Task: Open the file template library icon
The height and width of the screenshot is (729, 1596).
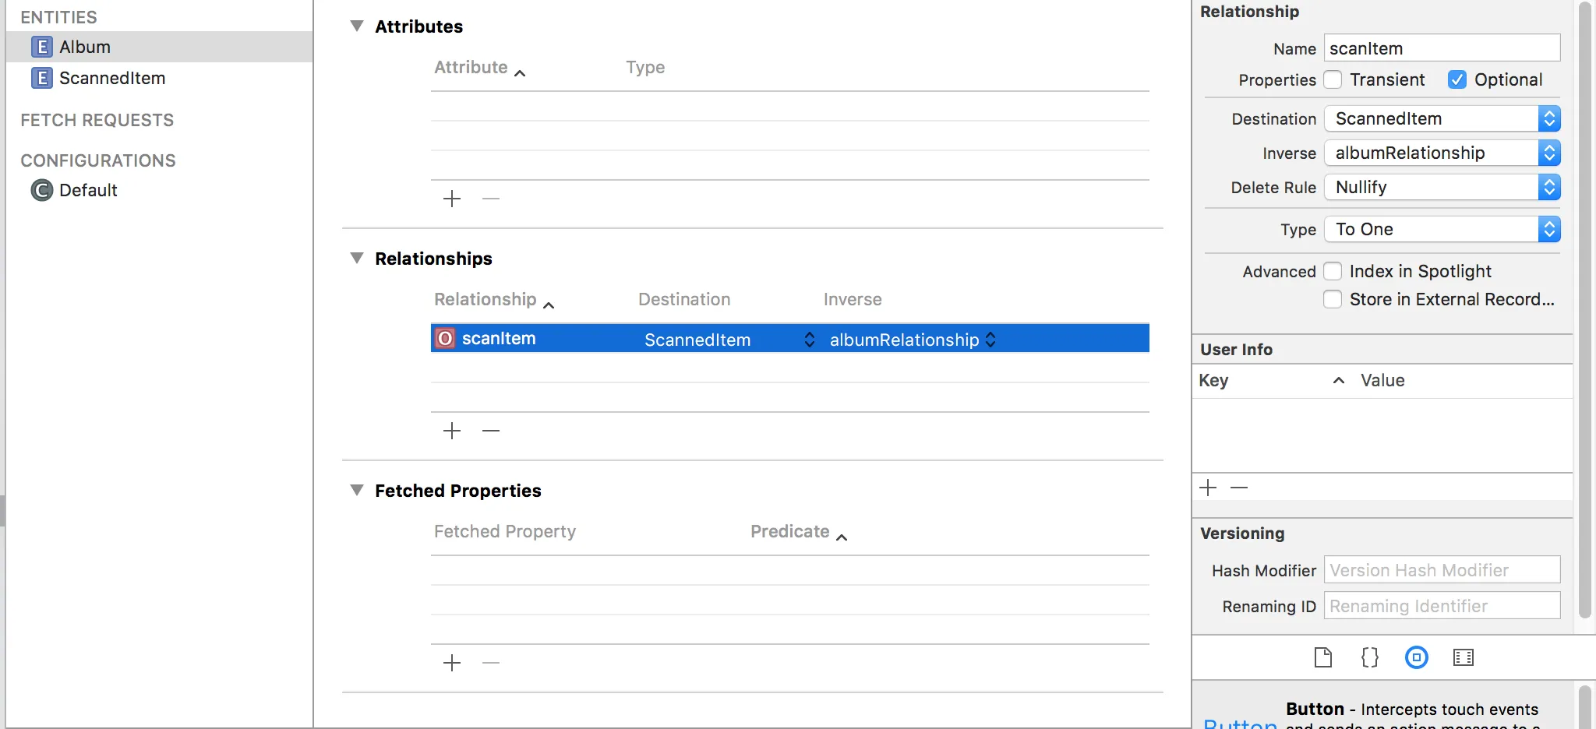Action: click(x=1322, y=657)
